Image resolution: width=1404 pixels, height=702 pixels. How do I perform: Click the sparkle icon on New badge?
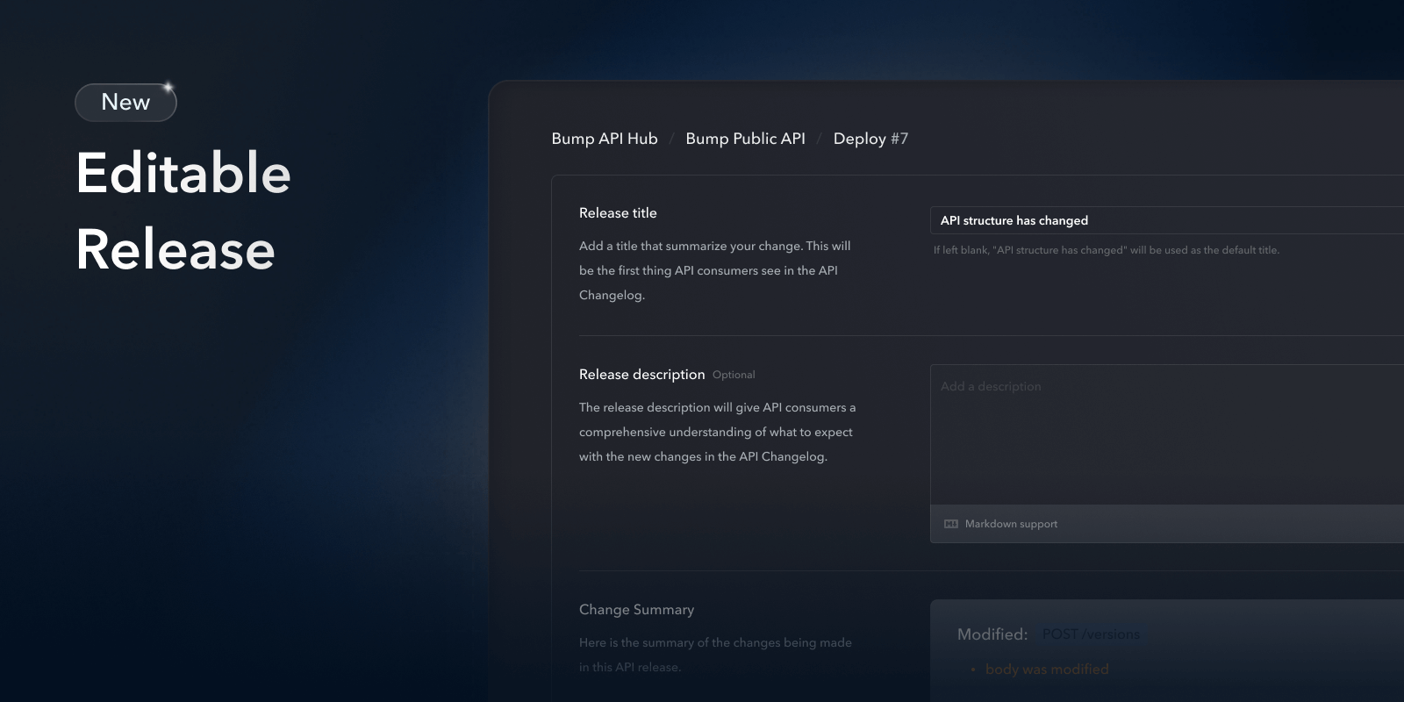[168, 87]
